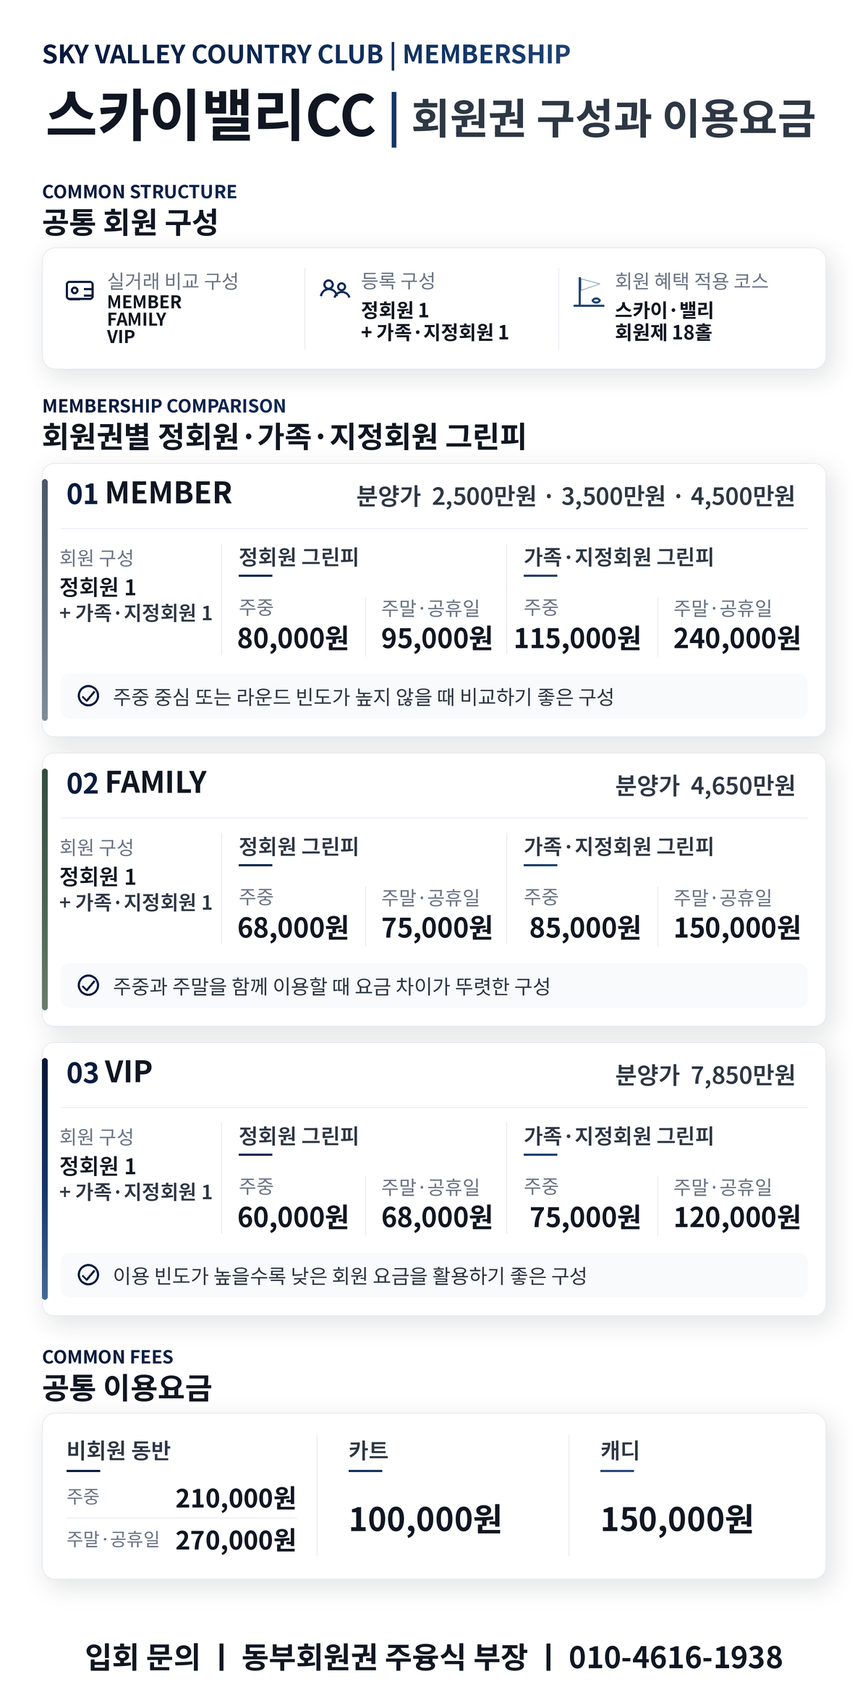Click VIP sale price 7,850만원

tap(743, 1075)
